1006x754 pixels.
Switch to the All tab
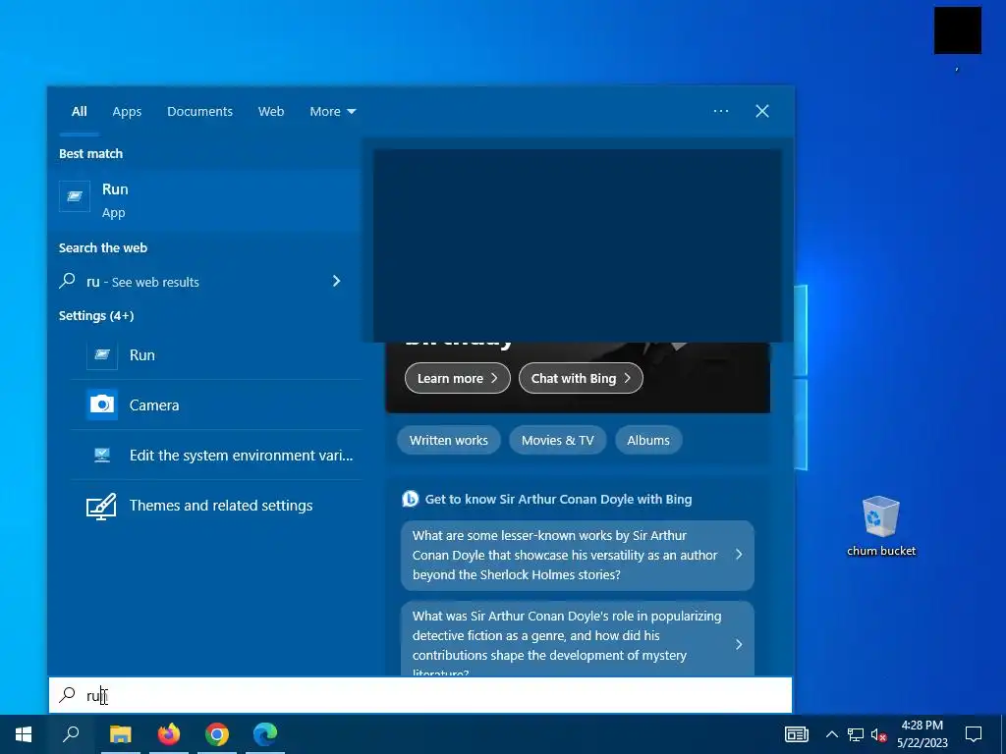coord(79,112)
